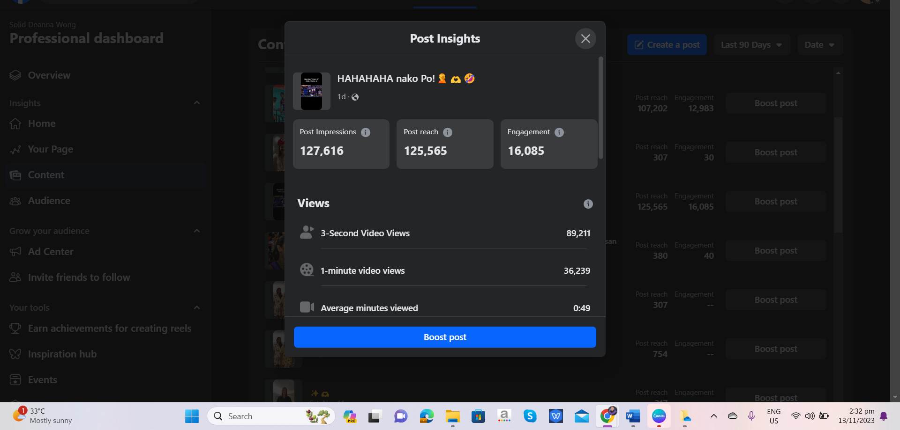Viewport: 900px width, 430px height.
Task: Switch to Microsoft Word on the taskbar
Action: (x=633, y=416)
